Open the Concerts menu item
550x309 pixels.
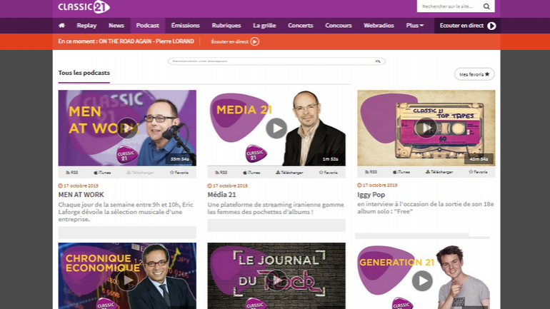[301, 26]
